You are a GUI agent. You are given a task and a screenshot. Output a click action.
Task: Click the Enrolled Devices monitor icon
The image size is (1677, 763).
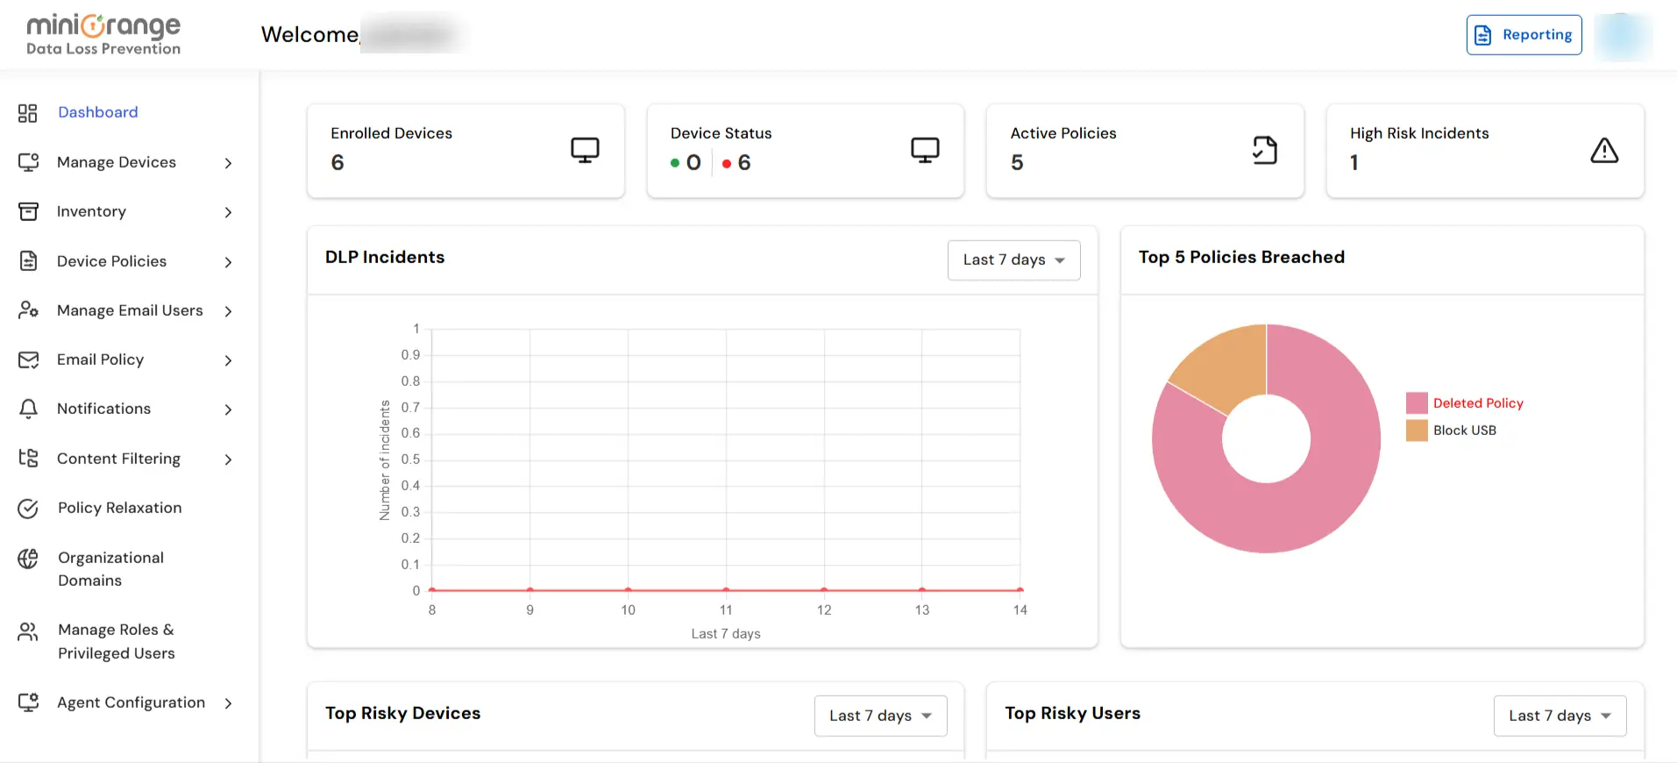[585, 150]
